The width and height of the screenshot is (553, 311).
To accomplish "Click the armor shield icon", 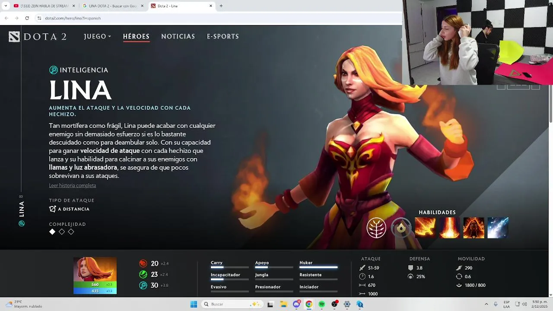I will [x=410, y=268].
